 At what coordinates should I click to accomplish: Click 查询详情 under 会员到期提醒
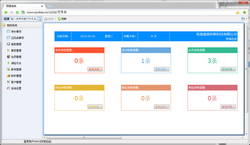pos(228,69)
